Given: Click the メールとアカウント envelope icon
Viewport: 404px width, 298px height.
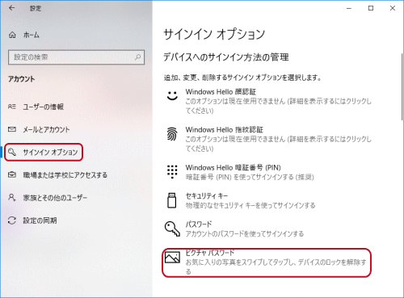Looking at the screenshot, I should (12, 129).
